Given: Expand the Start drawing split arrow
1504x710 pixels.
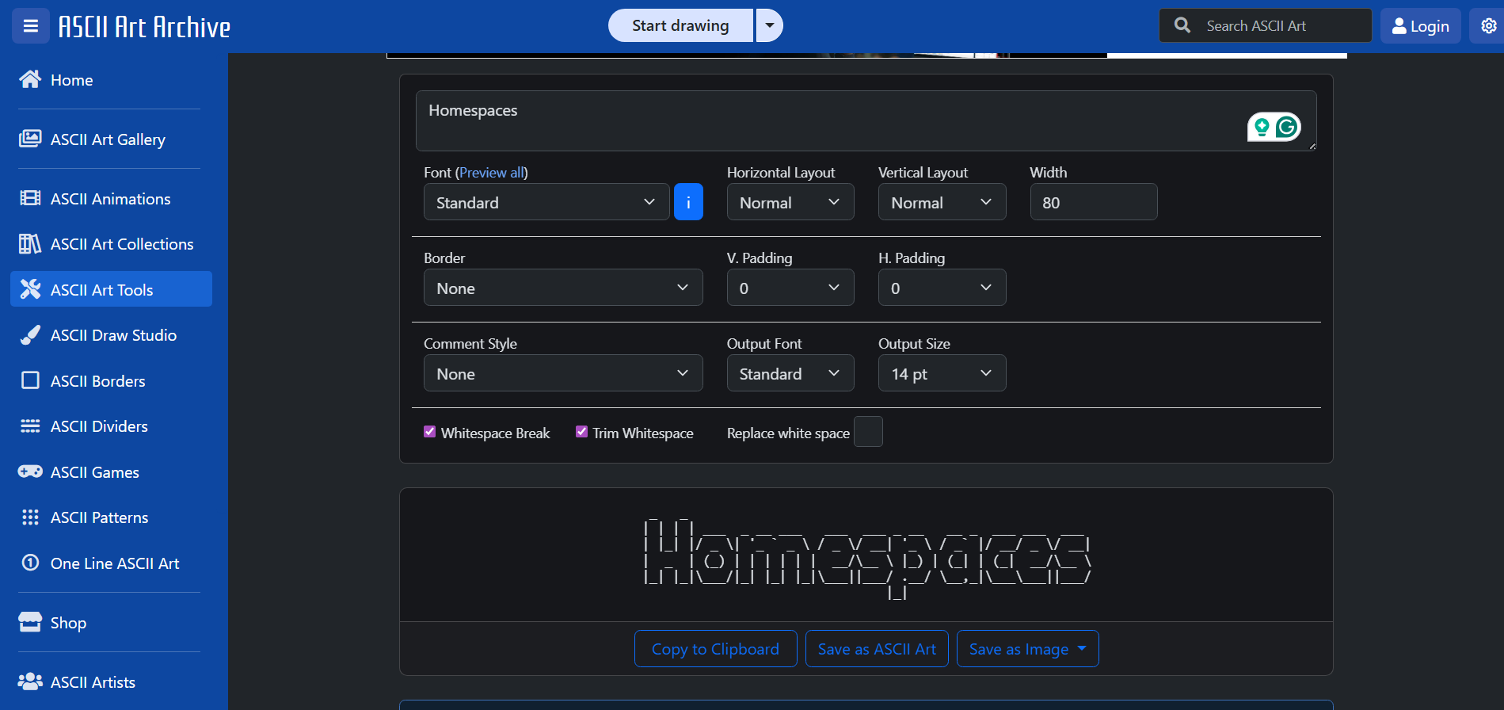Looking at the screenshot, I should 769,25.
